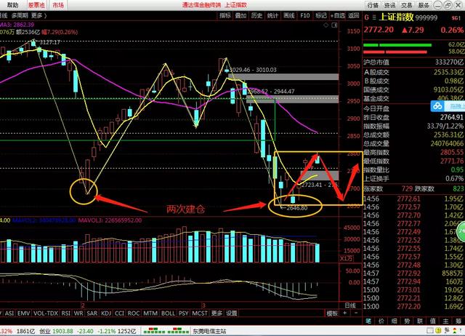This screenshot has height=336, width=465.
Task: Select the PSY indicator tab
Action: point(183,313)
